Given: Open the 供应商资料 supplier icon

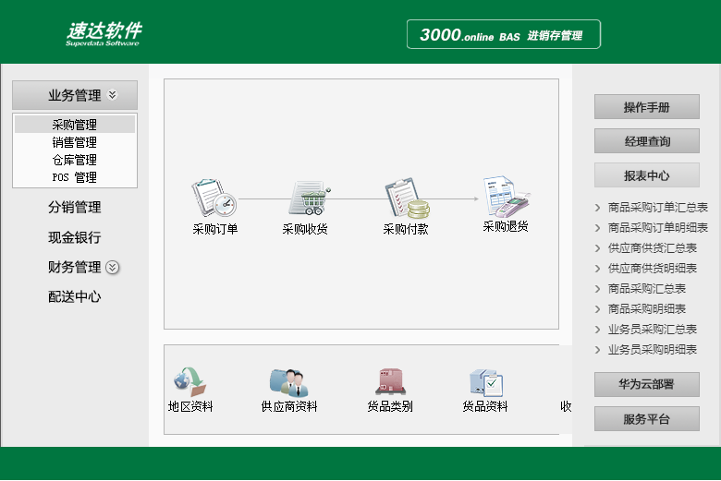Looking at the screenshot, I should click(288, 381).
